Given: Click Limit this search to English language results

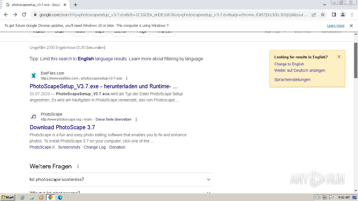Looking at the screenshot, I should pyautogui.click(x=83, y=59).
